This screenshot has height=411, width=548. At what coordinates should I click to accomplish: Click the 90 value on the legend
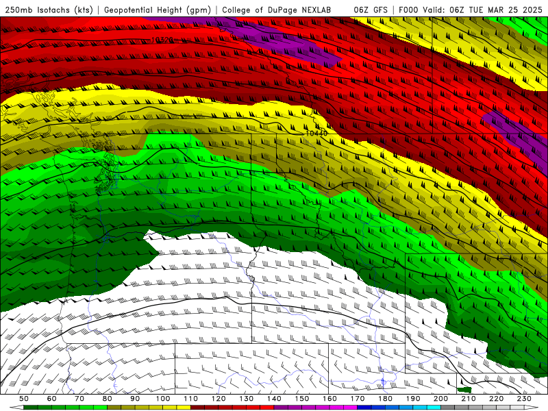[x=135, y=399]
